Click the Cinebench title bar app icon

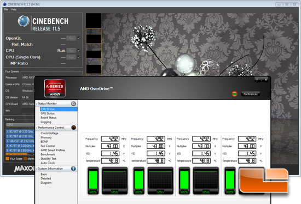(x=5, y=4)
